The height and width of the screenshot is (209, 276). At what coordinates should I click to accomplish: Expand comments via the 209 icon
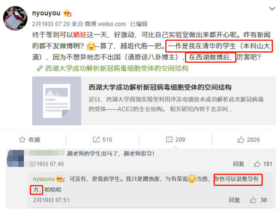point(169,140)
